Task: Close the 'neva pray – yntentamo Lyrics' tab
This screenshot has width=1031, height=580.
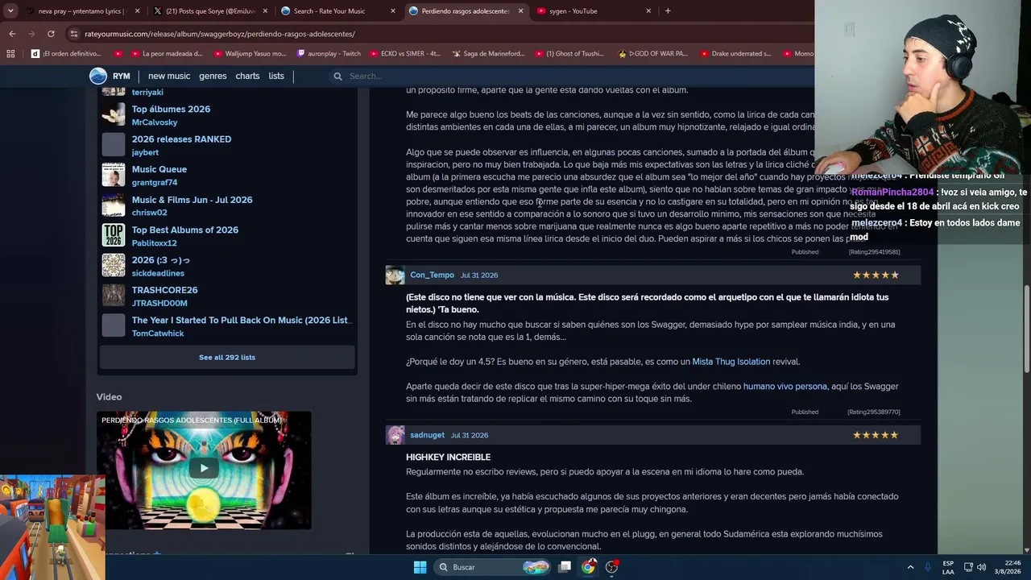Action: click(138, 11)
